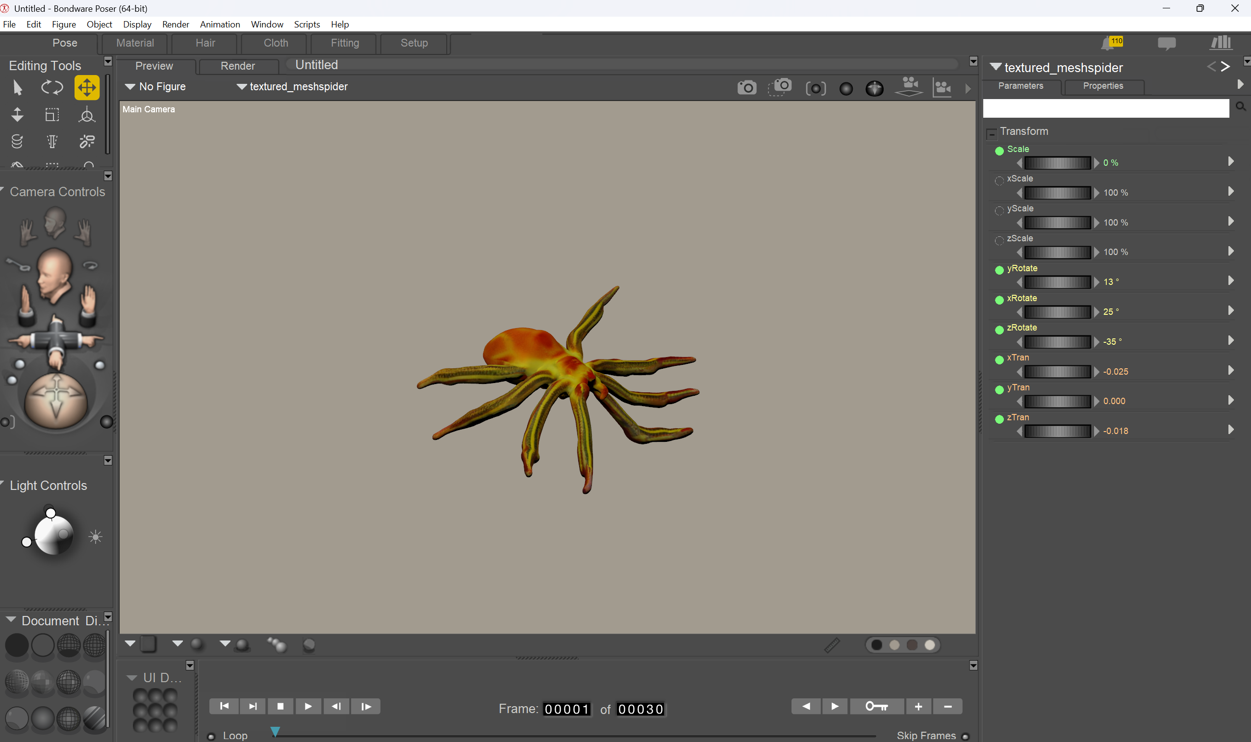Viewport: 1251px width, 742px height.
Task: Toggle the Loop option
Action: tap(211, 736)
